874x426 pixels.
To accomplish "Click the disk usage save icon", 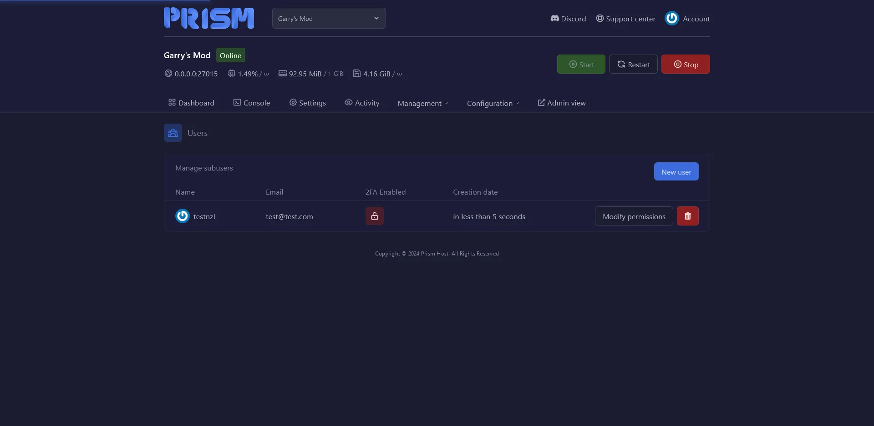I will pos(357,74).
